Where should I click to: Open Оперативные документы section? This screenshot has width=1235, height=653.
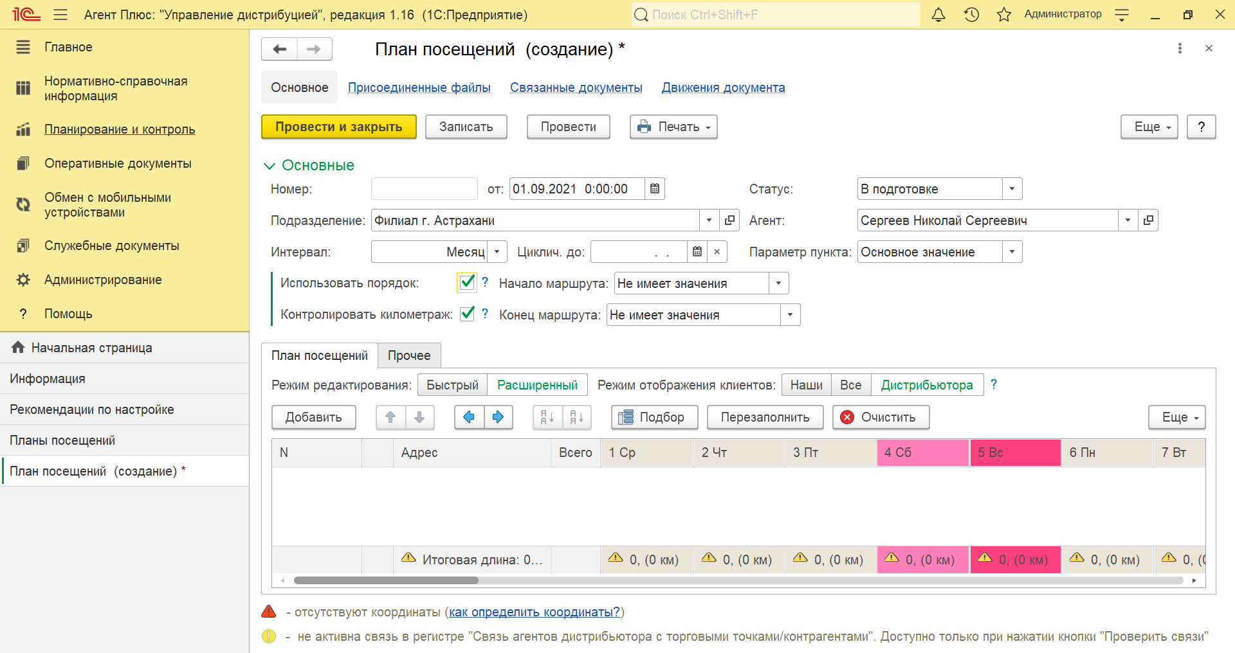[118, 163]
